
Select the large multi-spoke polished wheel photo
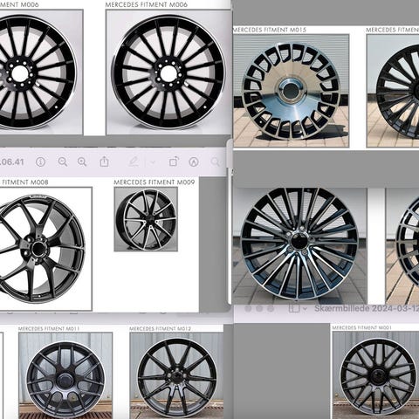[x=299, y=246]
